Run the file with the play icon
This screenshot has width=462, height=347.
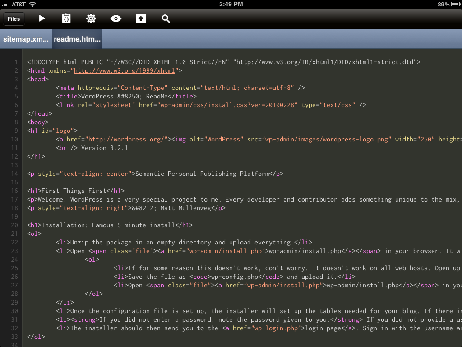[42, 19]
